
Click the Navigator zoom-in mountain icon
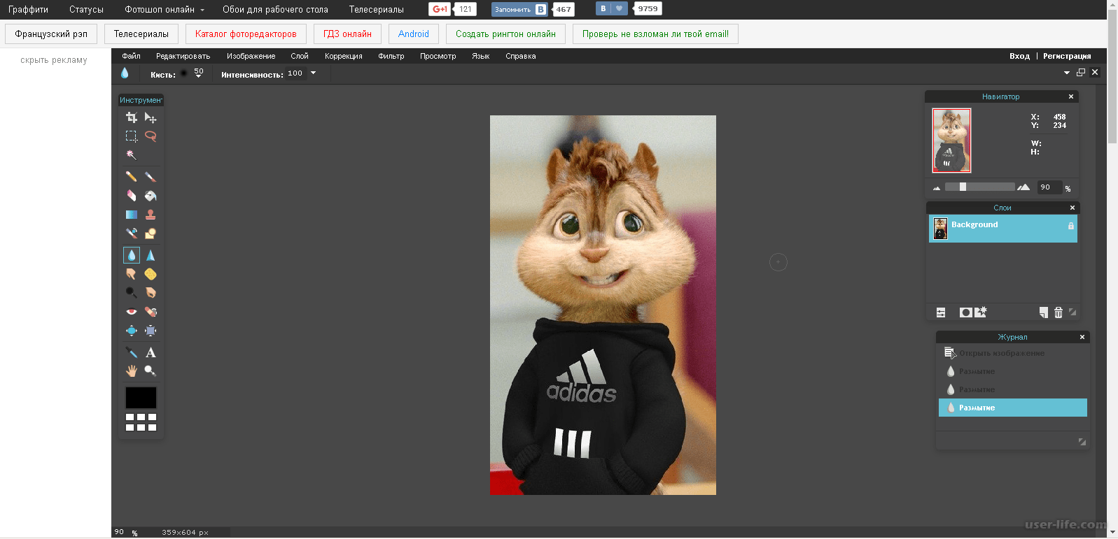[1023, 187]
